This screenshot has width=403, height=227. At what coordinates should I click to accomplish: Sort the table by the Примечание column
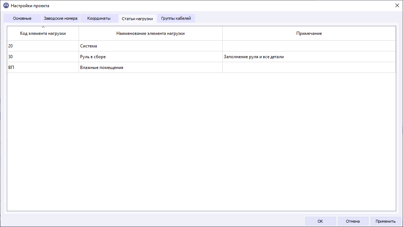coord(309,33)
